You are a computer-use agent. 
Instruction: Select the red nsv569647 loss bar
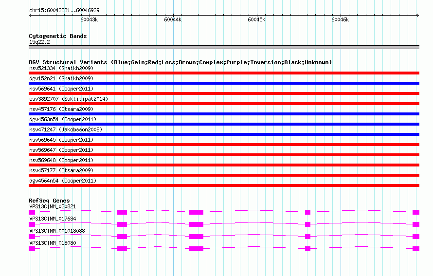[224, 155]
